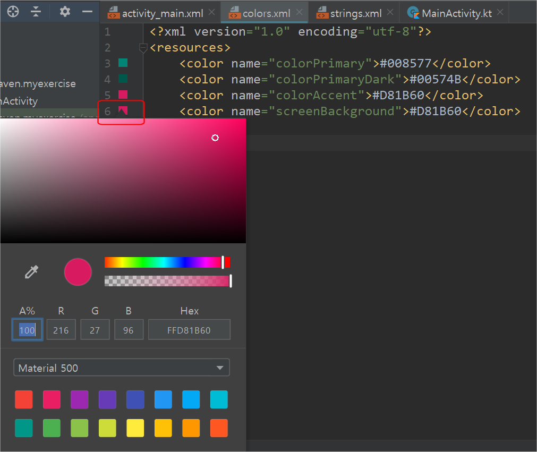This screenshot has width=537, height=452.
Task: Open the Material 500 palette dropdown
Action: click(x=121, y=367)
